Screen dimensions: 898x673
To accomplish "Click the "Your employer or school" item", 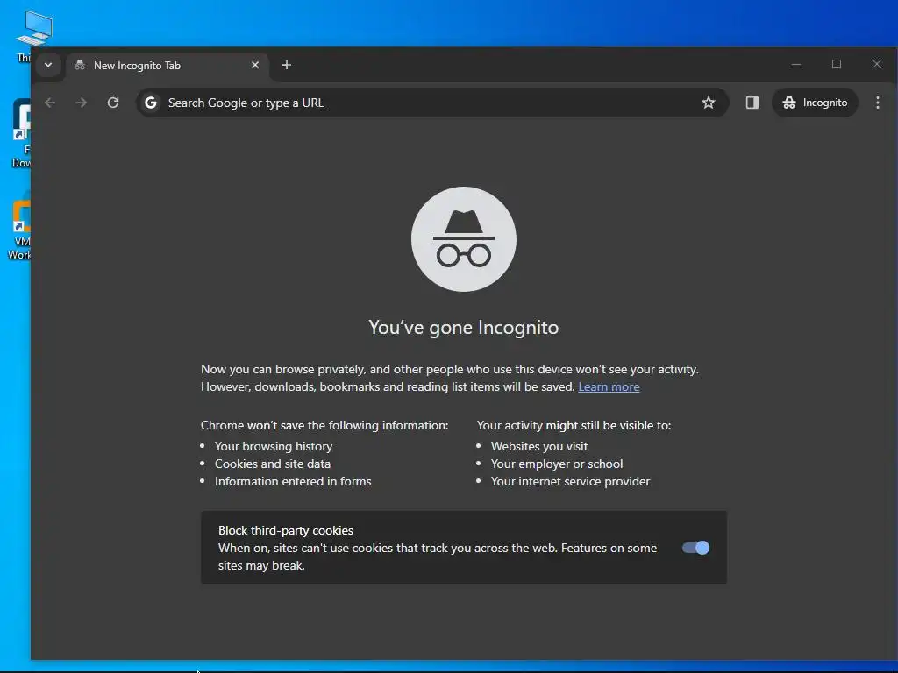I will pos(557,464).
